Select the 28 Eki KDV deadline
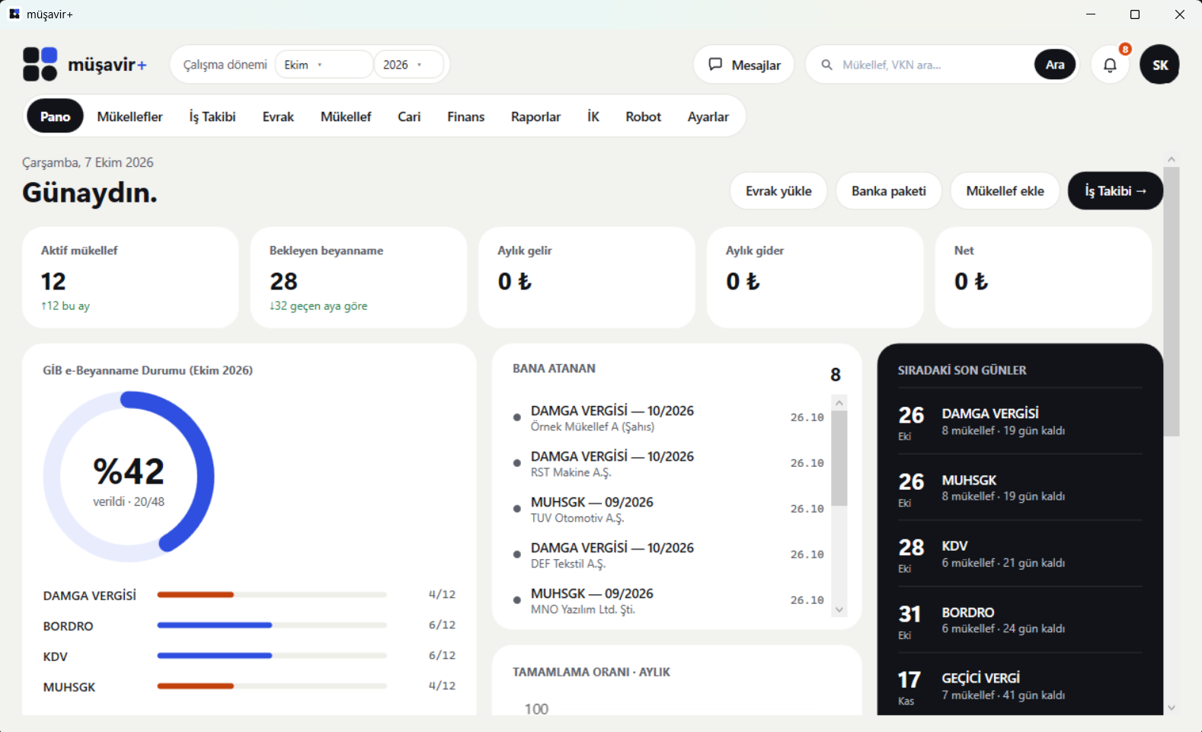Screen dimensions: 1202x732 (1020, 554)
